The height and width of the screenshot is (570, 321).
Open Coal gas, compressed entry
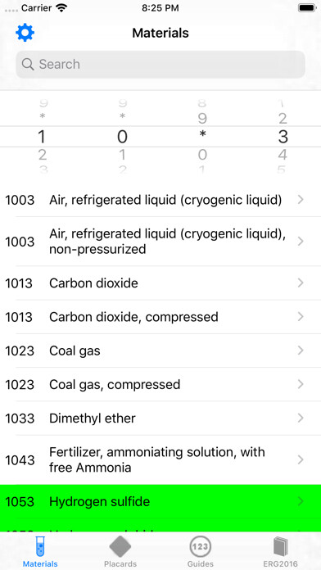160,384
